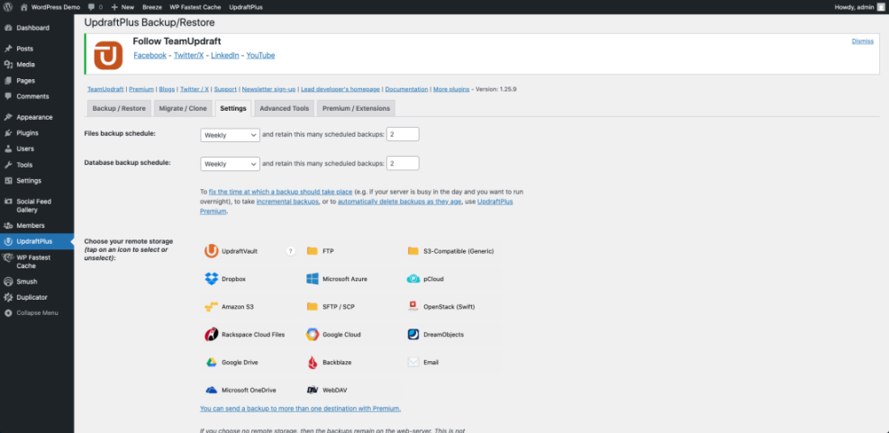
Task: Open the Dashboard sidebar item
Action: pyautogui.click(x=37, y=28)
